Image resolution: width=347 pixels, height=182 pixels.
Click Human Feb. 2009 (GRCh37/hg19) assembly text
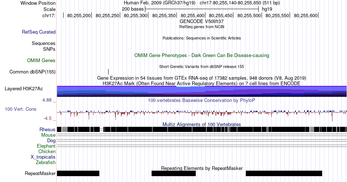(x=160, y=3)
